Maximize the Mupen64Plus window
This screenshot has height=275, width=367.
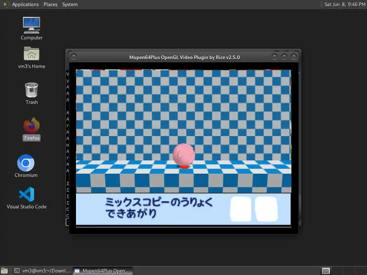click(284, 57)
